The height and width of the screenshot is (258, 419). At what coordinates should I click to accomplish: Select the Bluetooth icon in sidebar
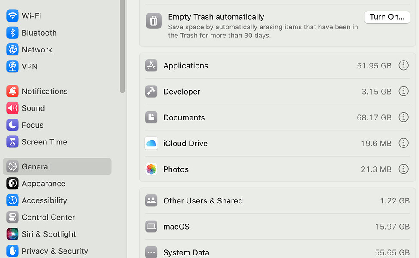(x=12, y=33)
